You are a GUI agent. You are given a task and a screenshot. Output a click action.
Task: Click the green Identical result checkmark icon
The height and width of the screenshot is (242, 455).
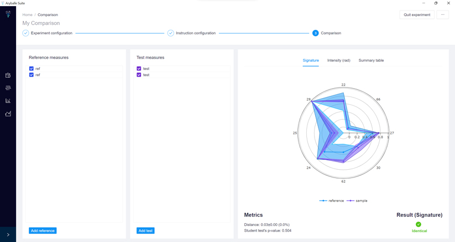(x=419, y=224)
